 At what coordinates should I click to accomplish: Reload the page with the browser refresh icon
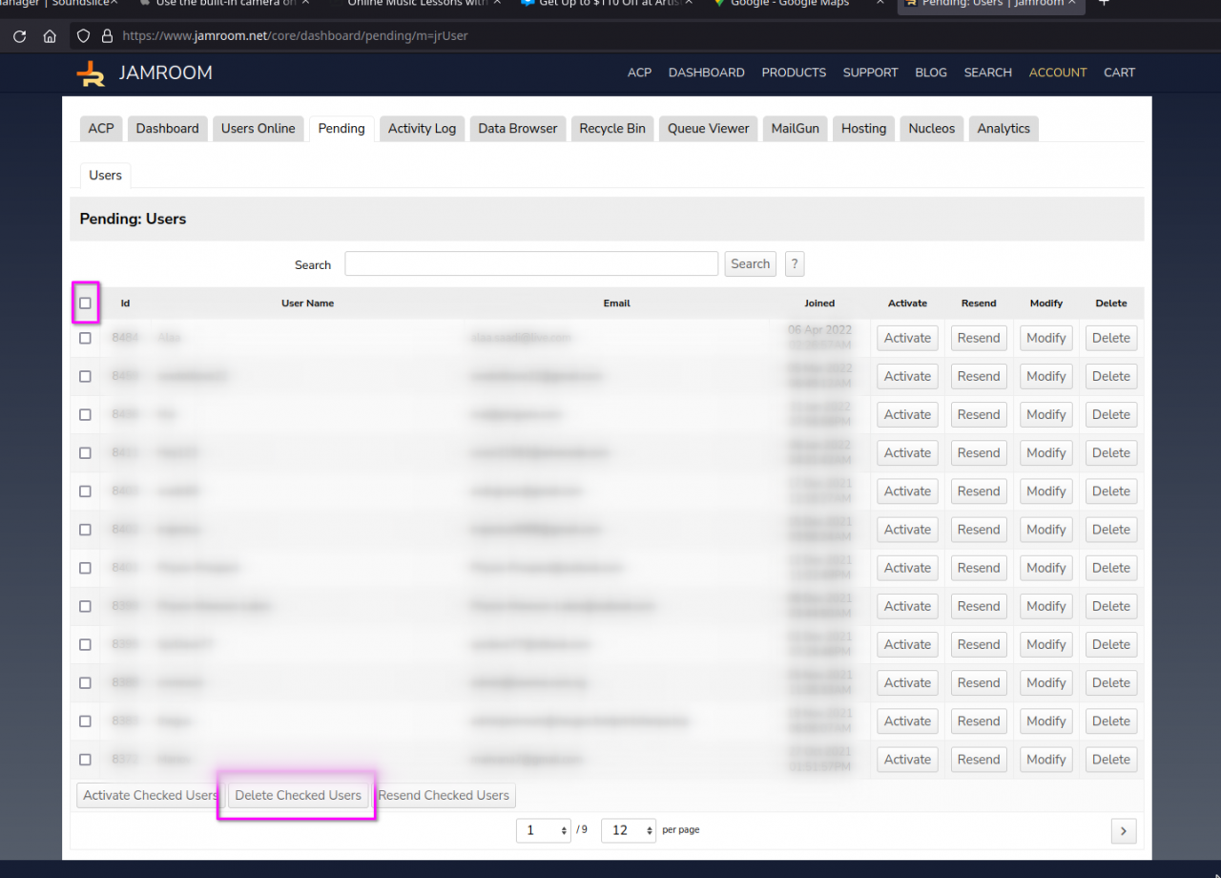point(19,36)
